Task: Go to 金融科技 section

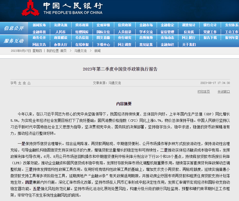Action: pos(39,32)
